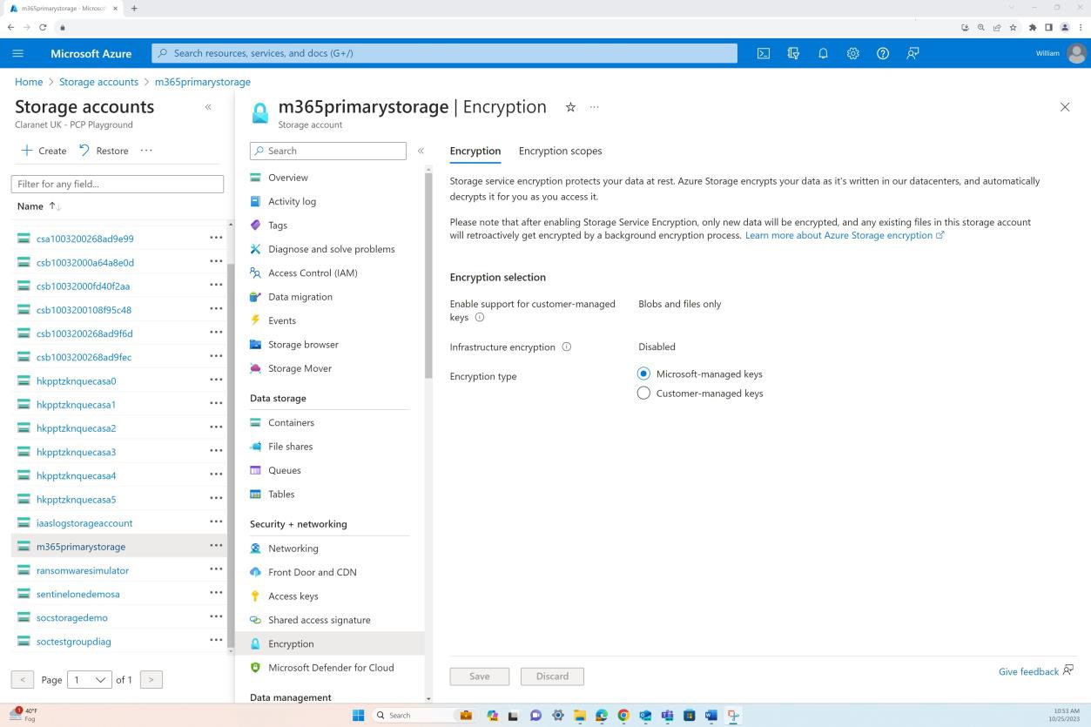Open Azure notifications bell
The height and width of the screenshot is (727, 1091).
click(x=823, y=53)
